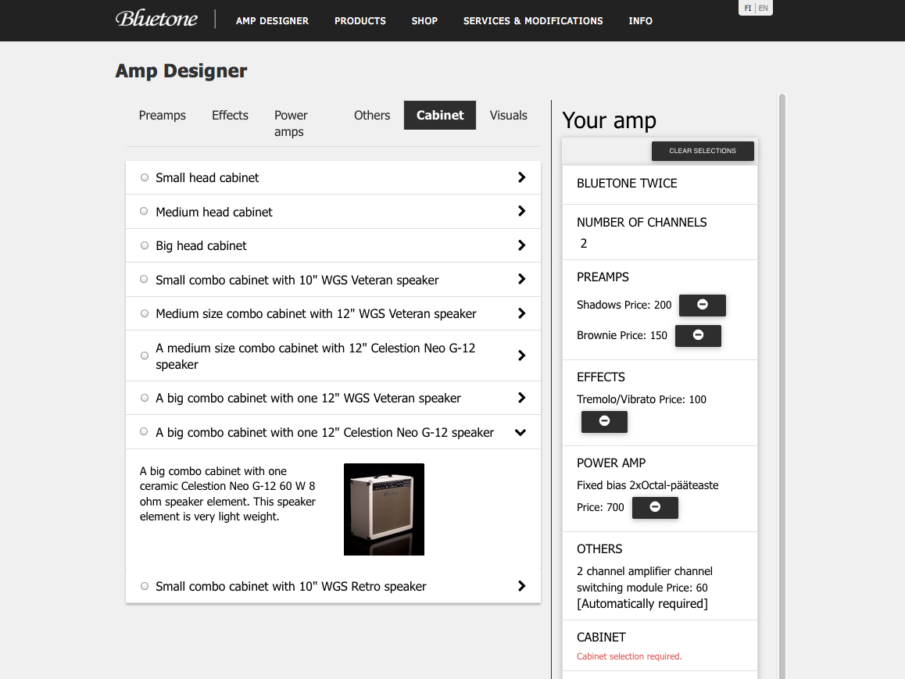Remove the Brownie preamp with minus icon

tap(697, 335)
